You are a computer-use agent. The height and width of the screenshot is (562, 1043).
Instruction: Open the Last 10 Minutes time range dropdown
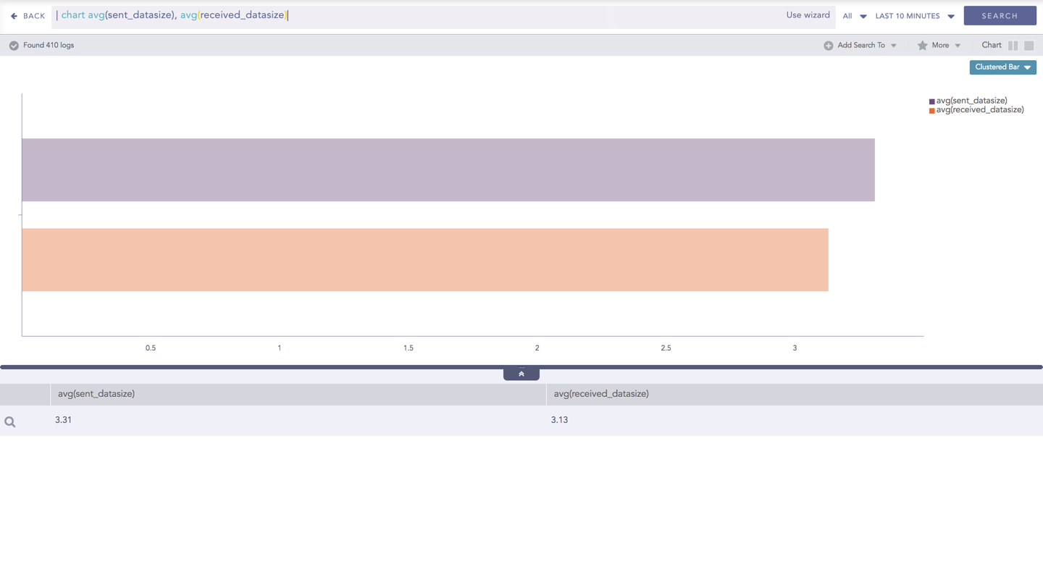914,16
